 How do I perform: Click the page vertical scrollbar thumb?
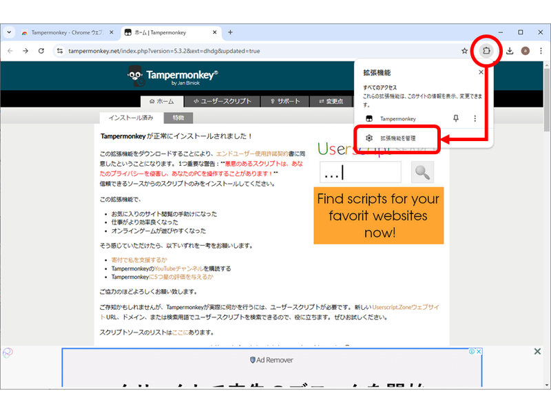click(547, 99)
